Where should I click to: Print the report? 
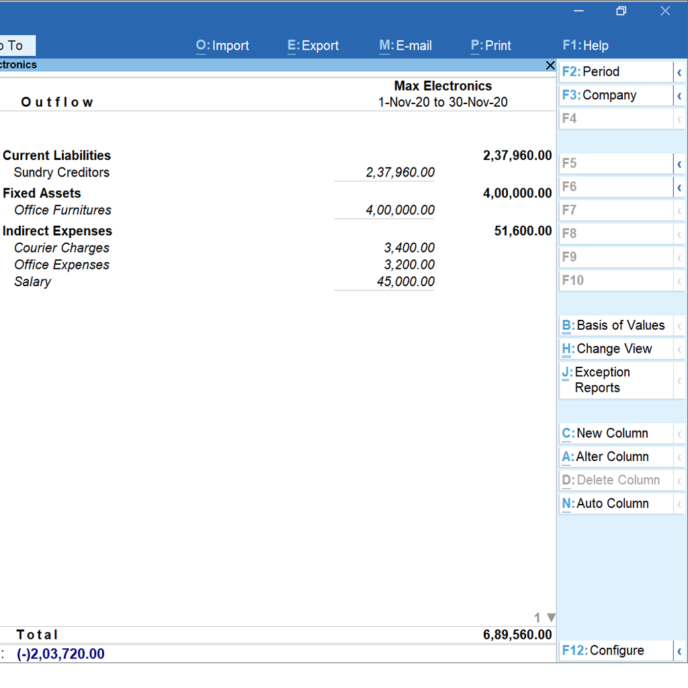pos(490,46)
